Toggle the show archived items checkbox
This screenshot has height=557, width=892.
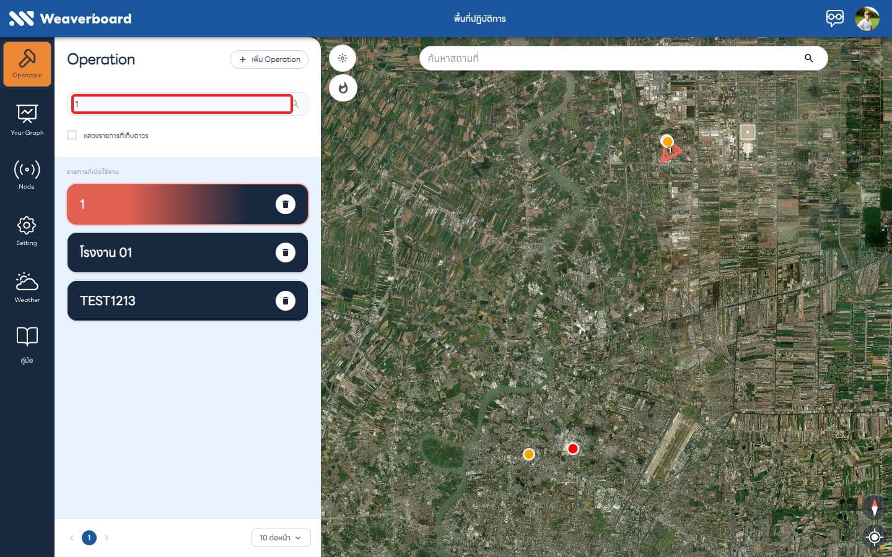tap(72, 135)
